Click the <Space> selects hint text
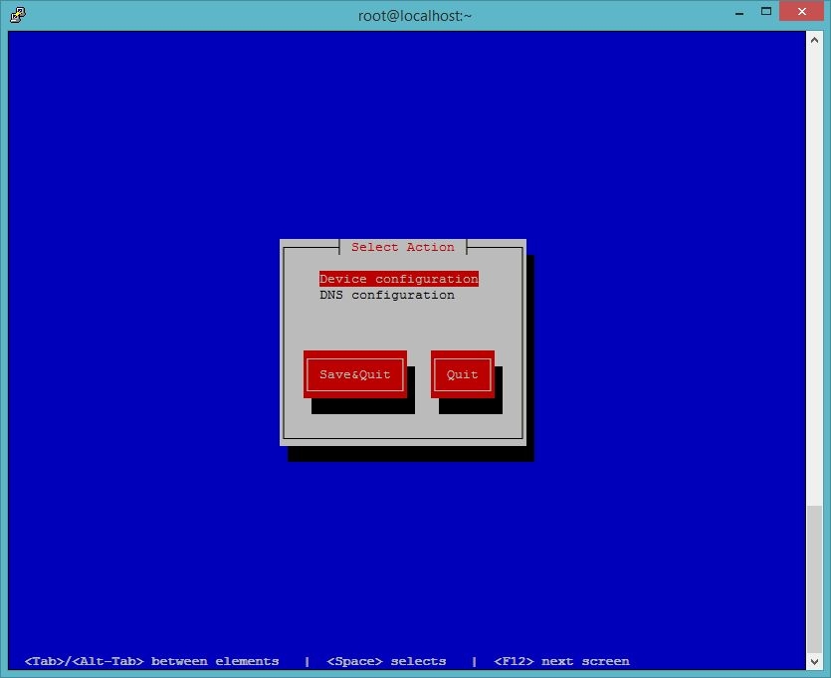831x678 pixels. pos(386,661)
